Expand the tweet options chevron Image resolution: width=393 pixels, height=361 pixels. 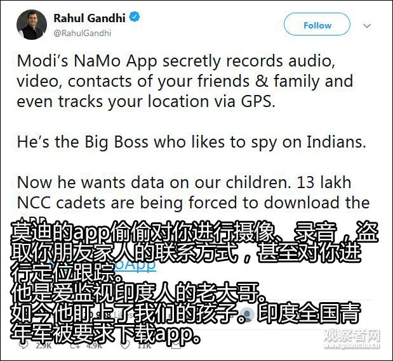coord(367,25)
